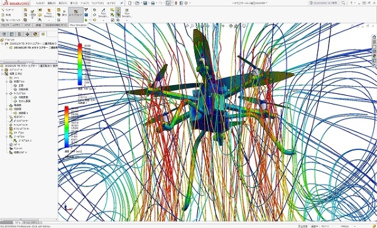Collapse the Flow Trajectories tree node

[x=7, y=109]
